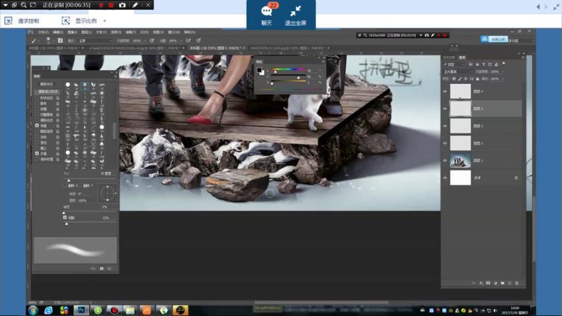Image resolution: width=562 pixels, height=316 pixels.
Task: Click the 画笔预设 button in Brush panel
Action: 46,84
